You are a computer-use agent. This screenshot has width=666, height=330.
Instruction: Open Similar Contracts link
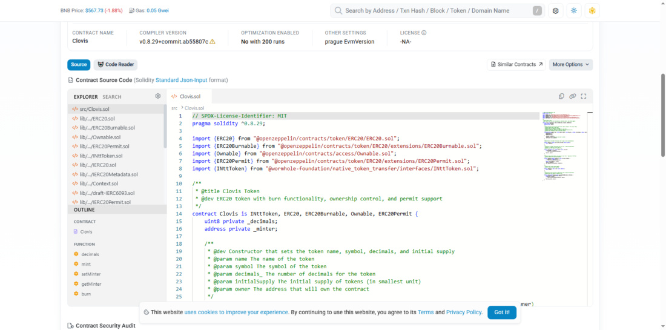pos(516,65)
